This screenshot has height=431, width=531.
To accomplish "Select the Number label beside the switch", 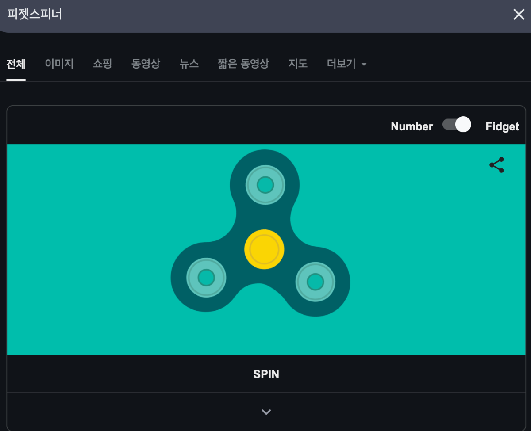I will coord(412,126).
